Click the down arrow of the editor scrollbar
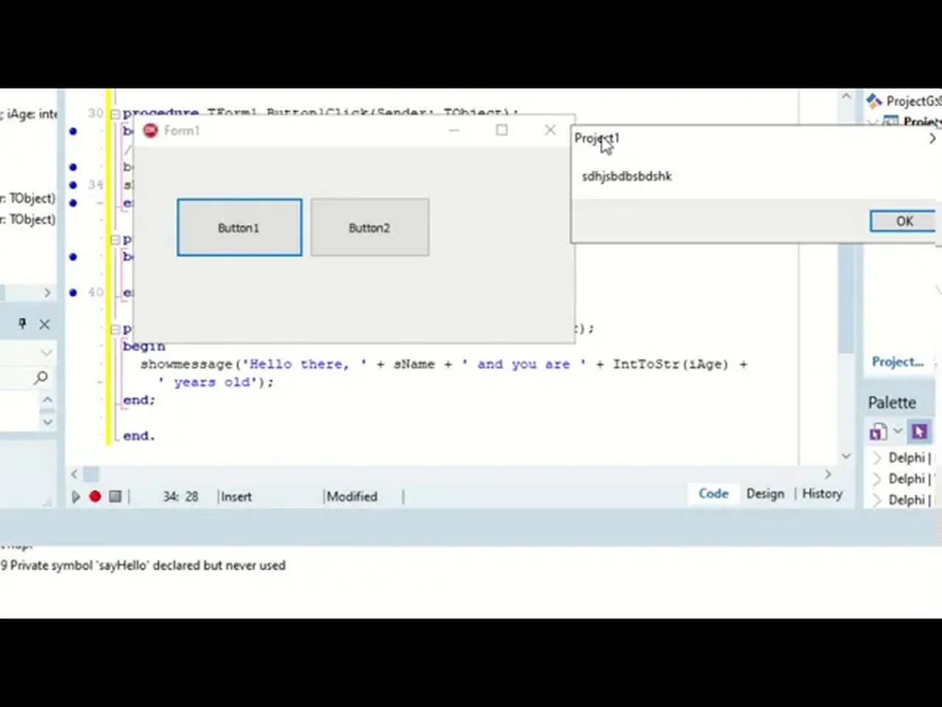Image resolution: width=942 pixels, height=707 pixels. [x=846, y=456]
